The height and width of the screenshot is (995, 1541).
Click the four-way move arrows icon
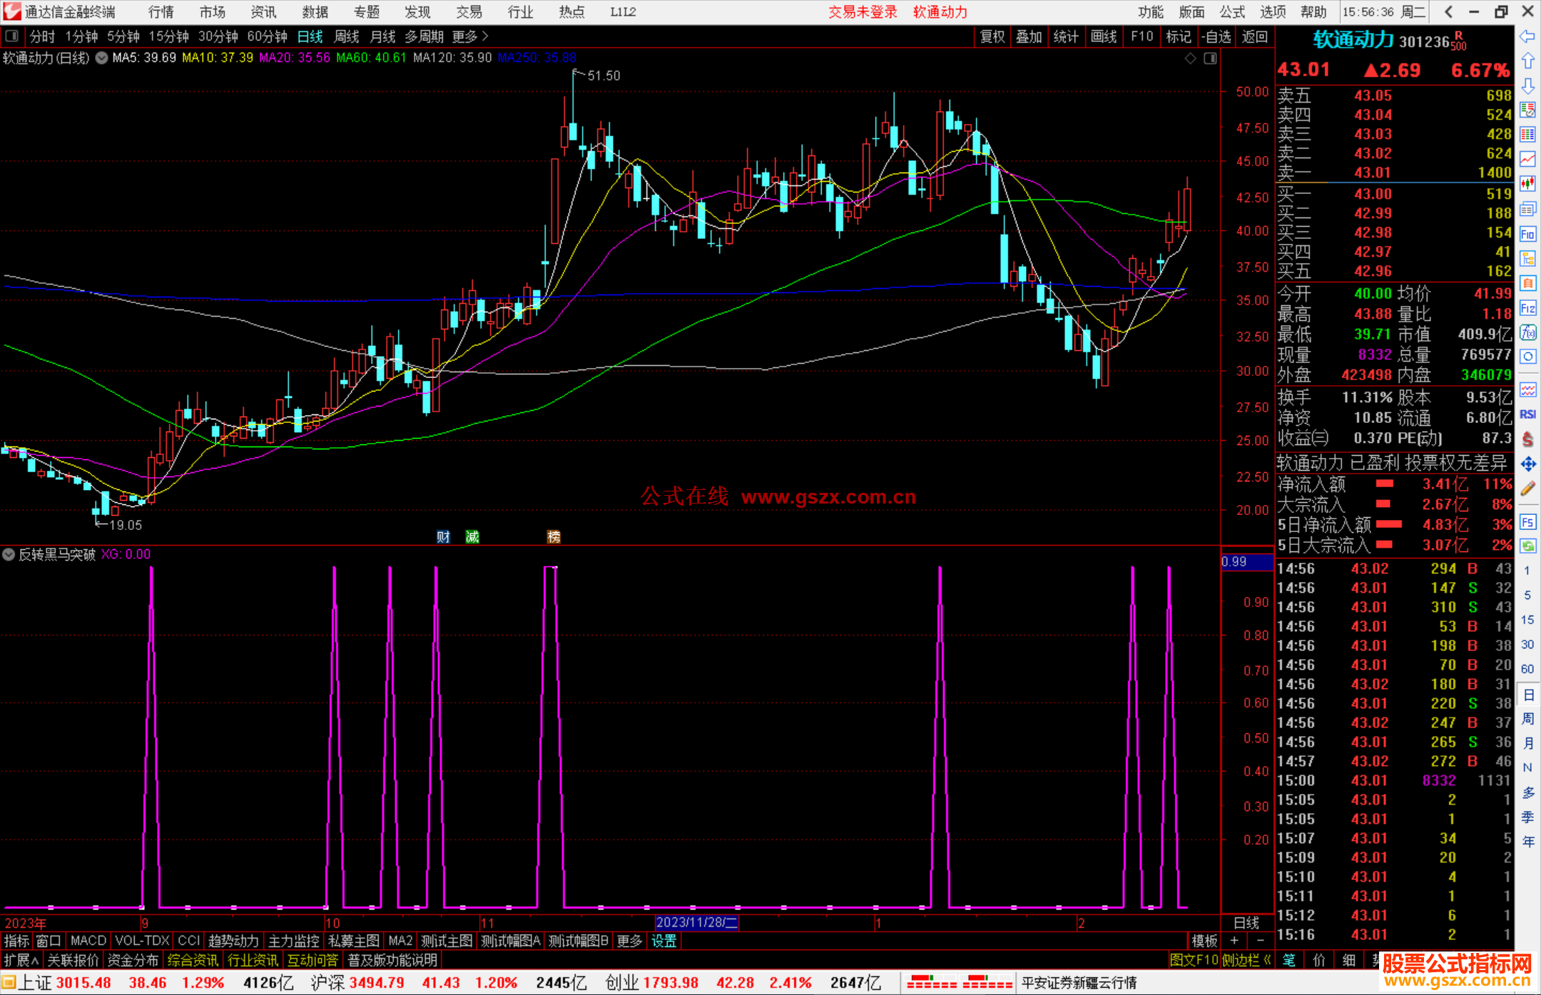[x=1527, y=464]
